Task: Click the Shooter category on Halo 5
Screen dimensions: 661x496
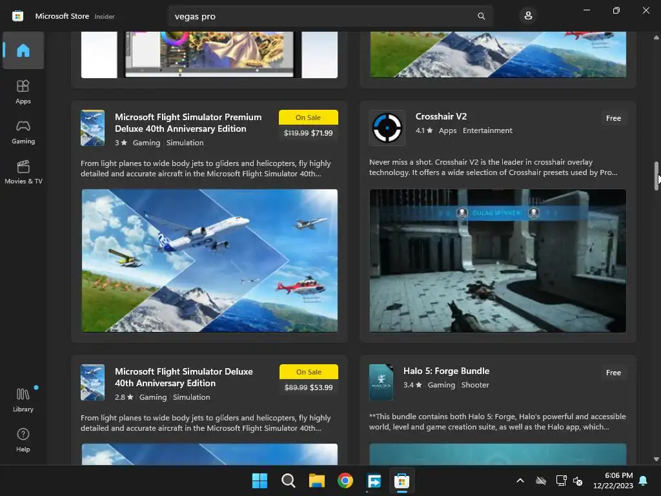Action: [475, 385]
